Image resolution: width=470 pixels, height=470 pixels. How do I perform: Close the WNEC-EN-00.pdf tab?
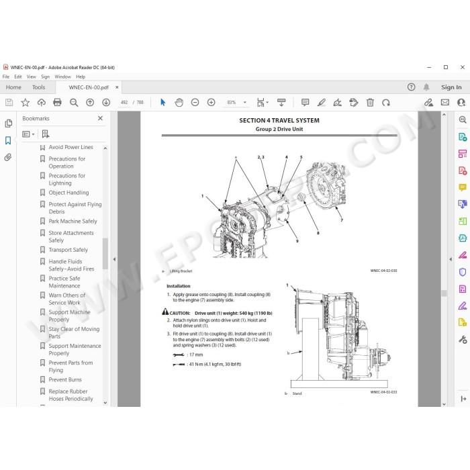117,87
